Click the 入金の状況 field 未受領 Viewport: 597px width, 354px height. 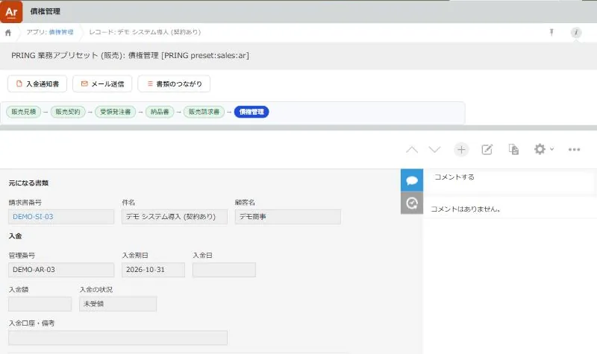point(118,304)
